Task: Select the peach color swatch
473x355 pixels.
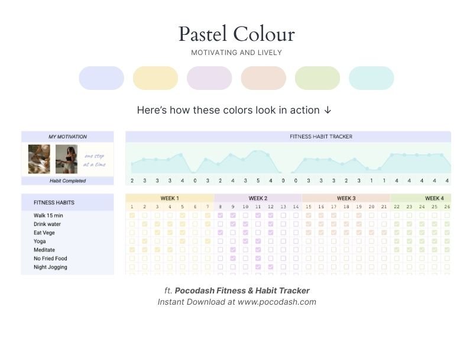Action: coord(264,78)
